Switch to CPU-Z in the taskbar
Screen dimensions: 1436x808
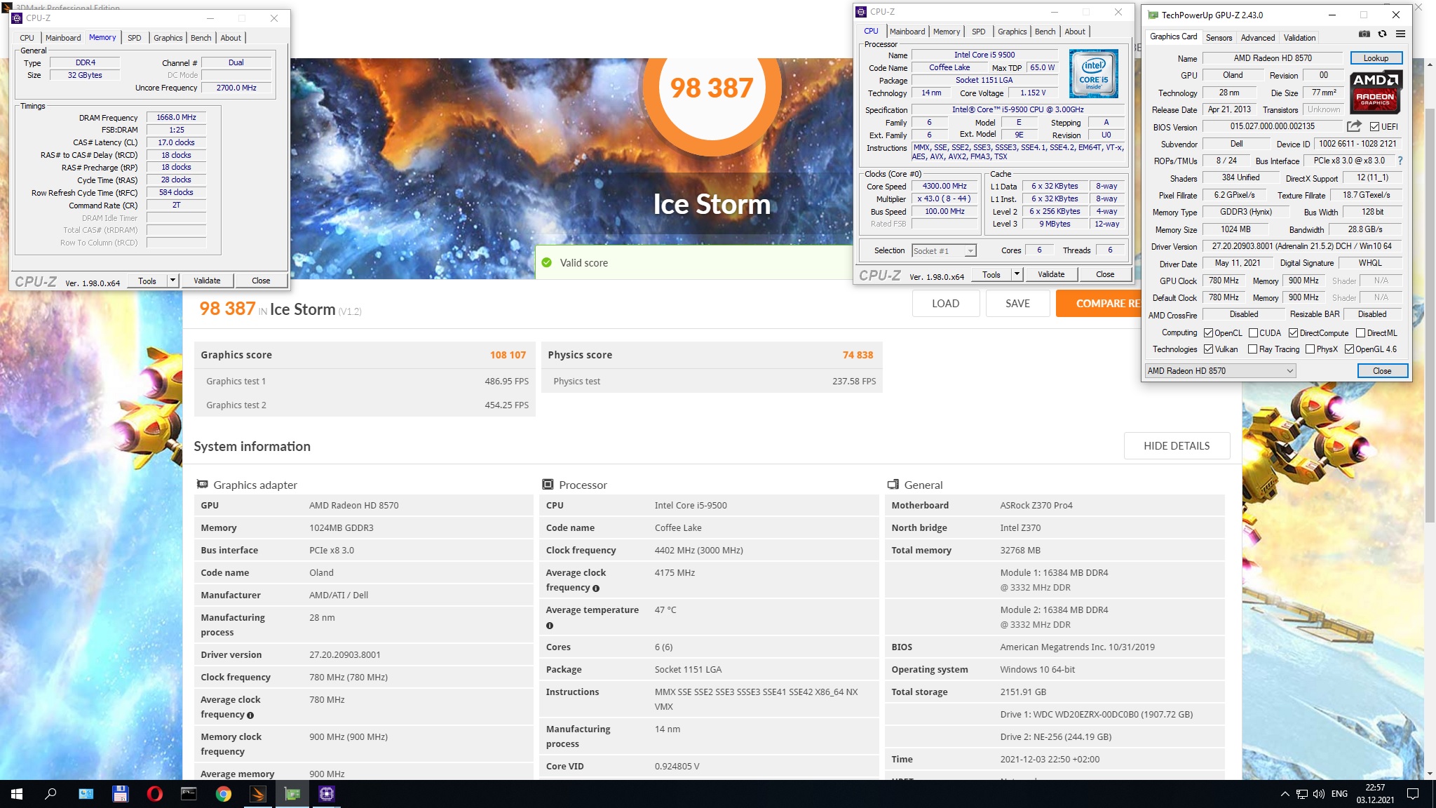click(x=326, y=794)
